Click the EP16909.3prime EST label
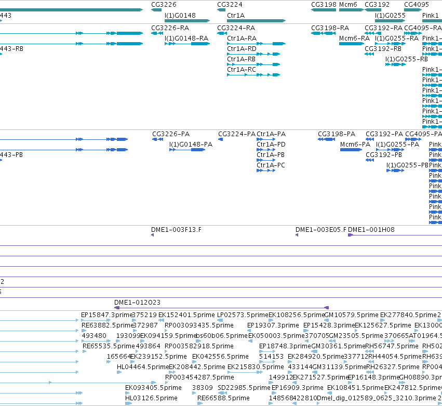Viewport: 442px width, 406px height. (298, 388)
